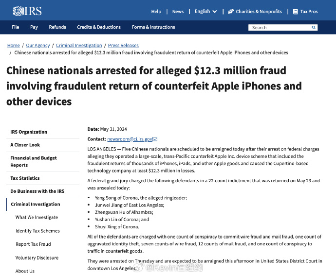The image size is (336, 275).
Task: Open the Press Releases breadcrumb link
Action: [x=123, y=45]
